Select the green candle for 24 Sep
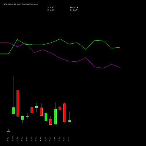Image resolution: width=146 pixels, height=146 pixels. [x=13, y=111]
